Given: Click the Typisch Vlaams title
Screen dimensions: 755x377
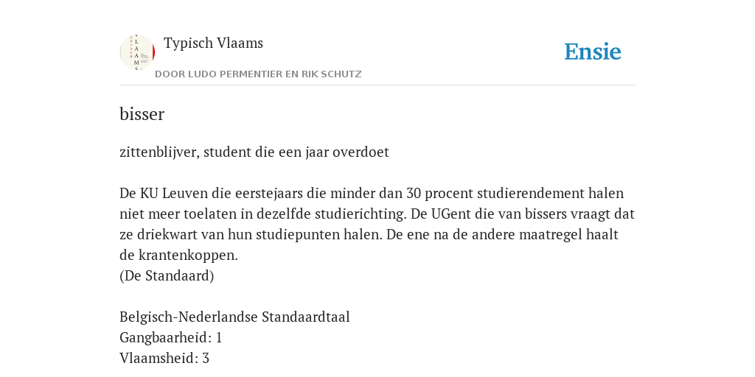Looking at the screenshot, I should point(213,43).
